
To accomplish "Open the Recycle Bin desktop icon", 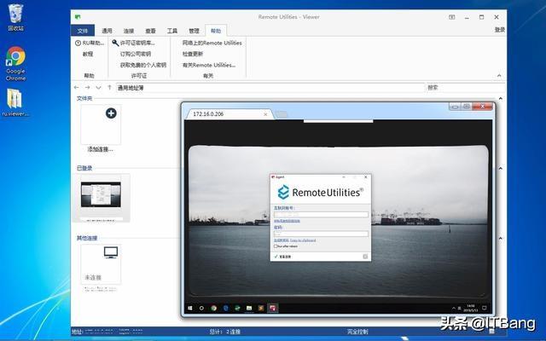I will (15, 17).
